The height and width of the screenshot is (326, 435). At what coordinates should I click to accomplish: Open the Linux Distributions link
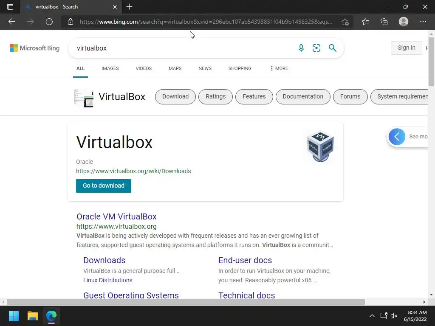click(x=108, y=280)
